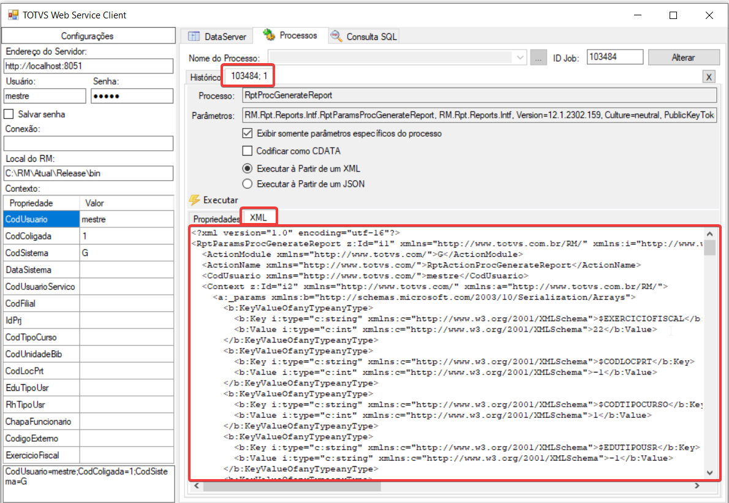
Task: Click the XML horizontal scrollbar right arrow
Action: pos(697,486)
